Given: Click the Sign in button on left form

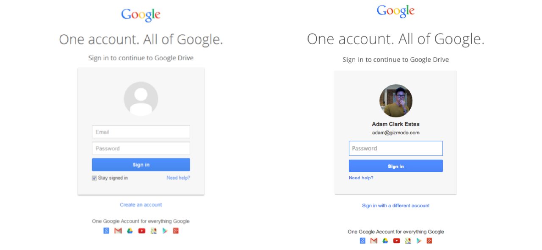Looking at the screenshot, I should pos(141,165).
